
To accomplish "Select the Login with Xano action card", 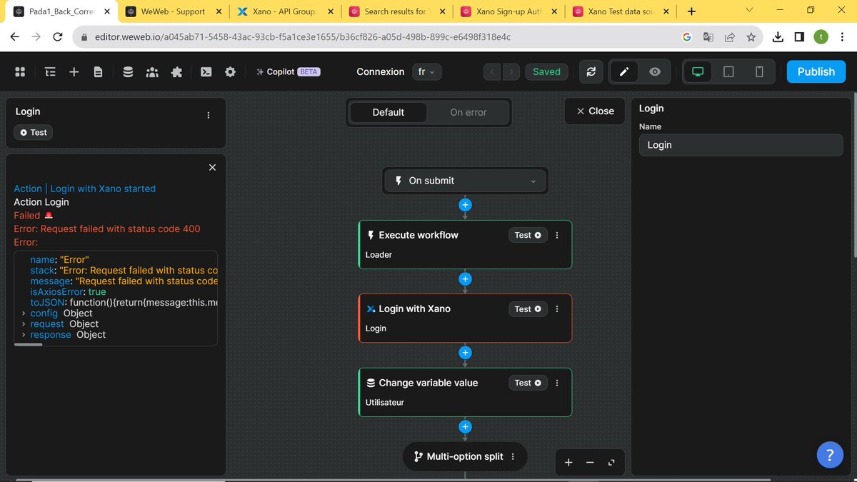I will 465,318.
